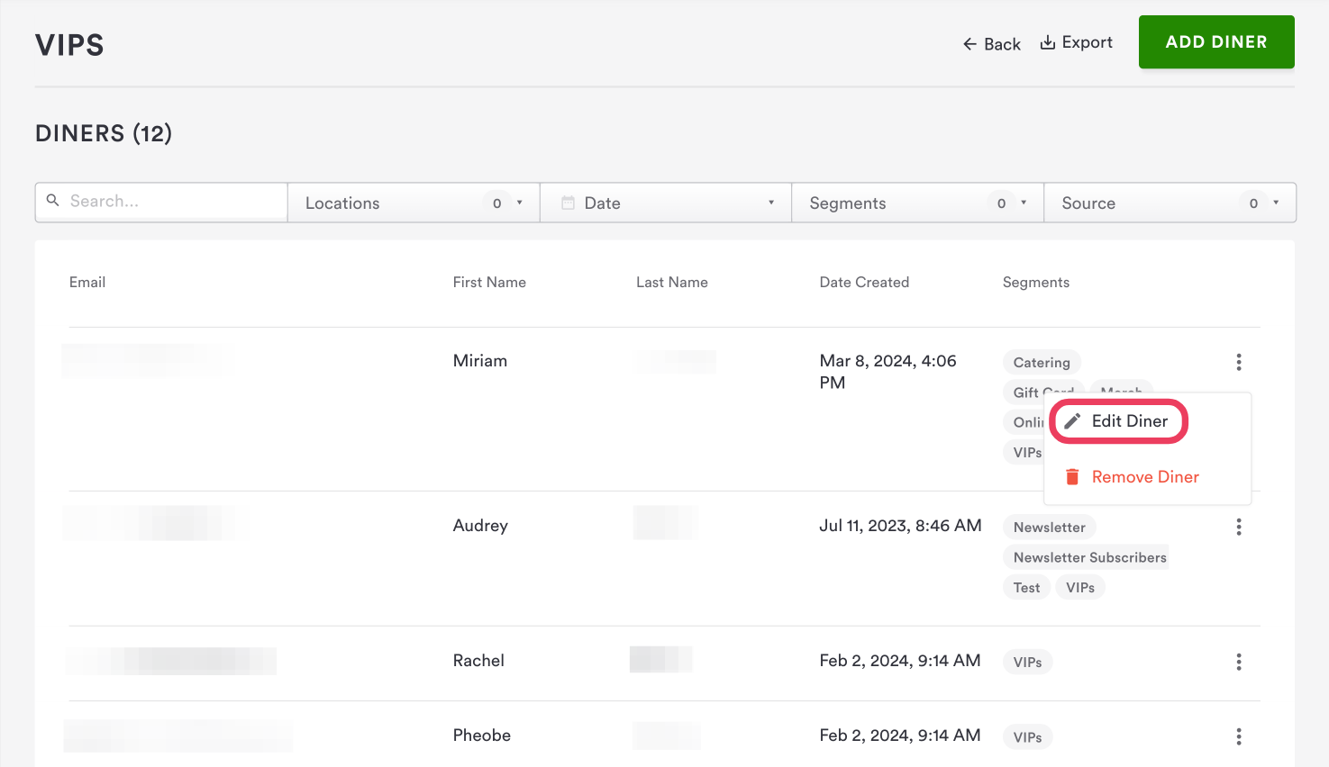
Task: Open the three-dot menu for Pheobe
Action: [x=1239, y=736]
